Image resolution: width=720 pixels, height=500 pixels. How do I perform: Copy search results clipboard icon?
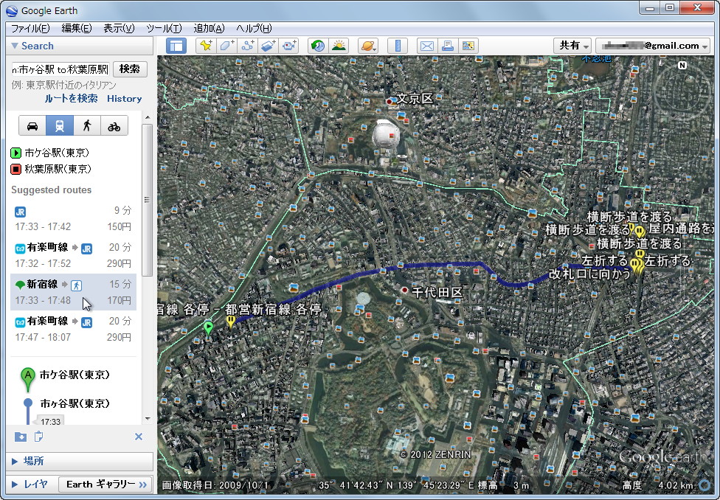[x=38, y=437]
